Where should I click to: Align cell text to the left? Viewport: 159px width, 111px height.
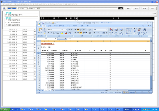pos(76,33)
